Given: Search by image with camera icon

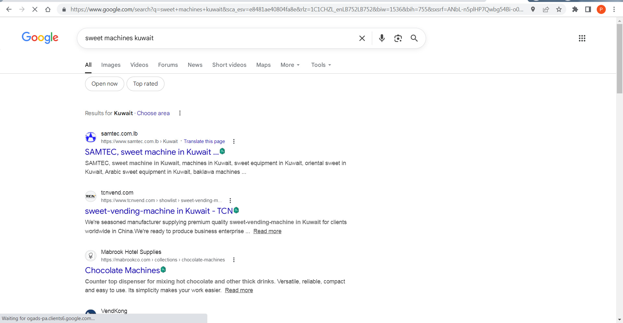Looking at the screenshot, I should pyautogui.click(x=398, y=38).
